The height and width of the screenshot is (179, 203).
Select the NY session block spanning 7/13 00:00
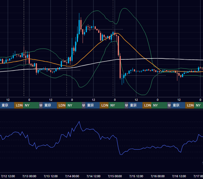tap(31, 105)
